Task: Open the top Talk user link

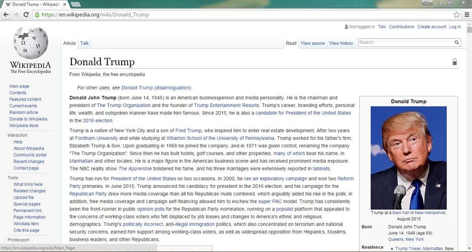Action: pos(382,27)
